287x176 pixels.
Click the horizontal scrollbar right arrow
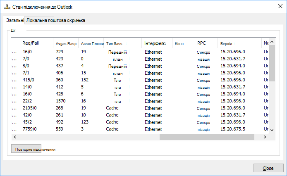tap(265, 137)
